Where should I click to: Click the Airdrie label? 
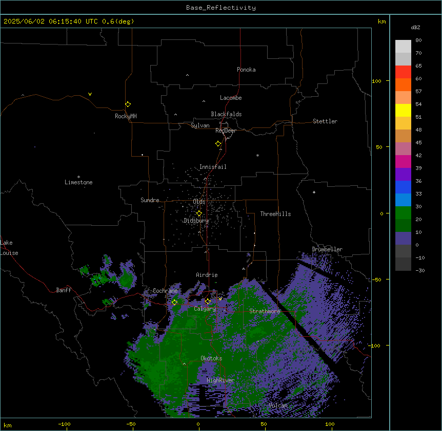click(207, 275)
